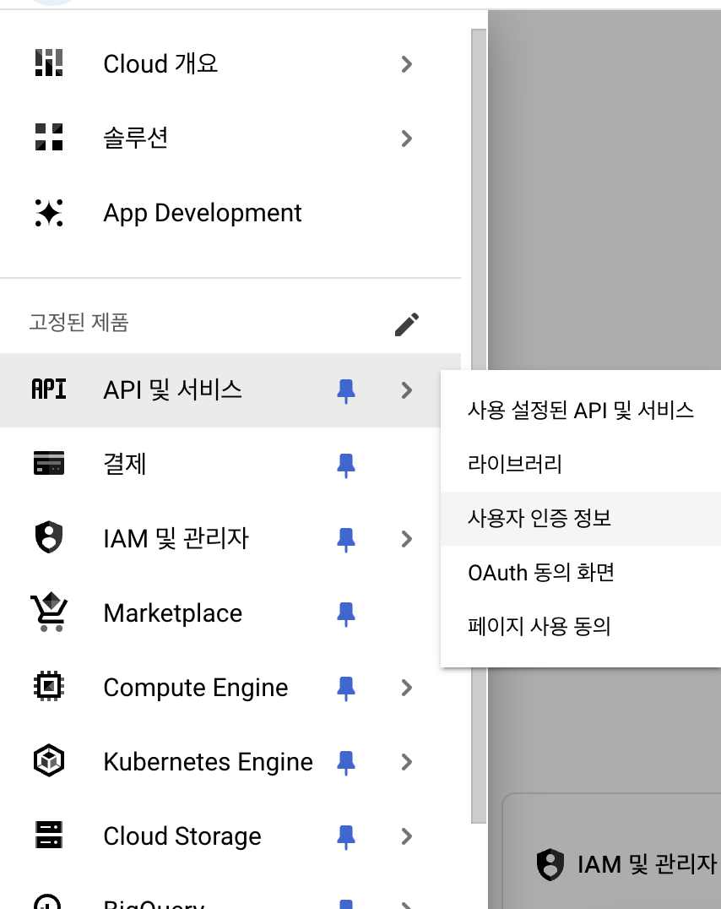Unpin Cloud Storage from the sidebar
Screen dimensions: 721x909
point(346,836)
